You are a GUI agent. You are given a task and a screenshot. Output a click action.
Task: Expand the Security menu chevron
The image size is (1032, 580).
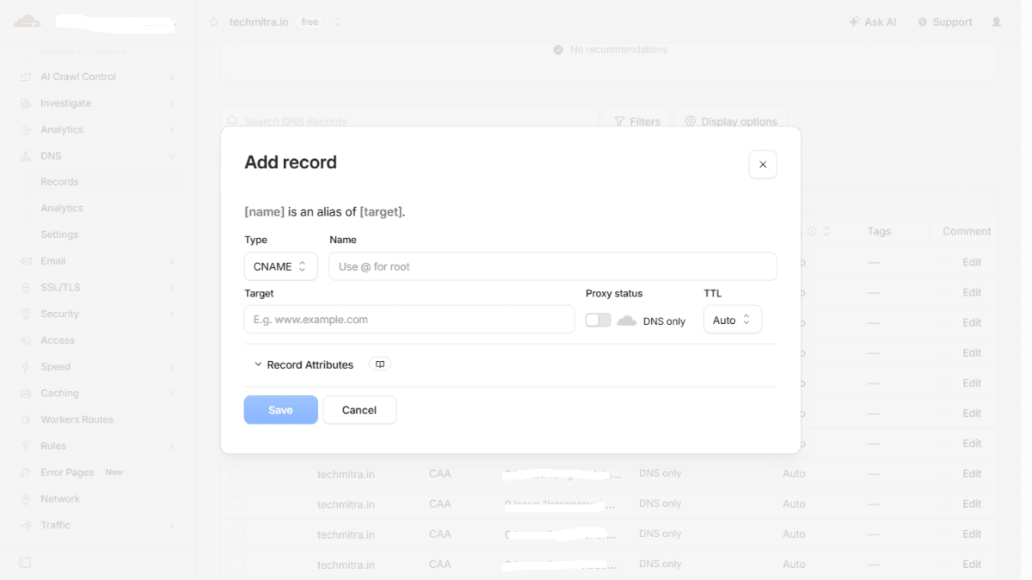(x=172, y=314)
